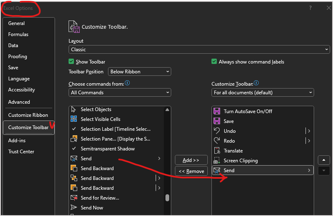Expand the Send arrow in toolbar list

[309, 170]
